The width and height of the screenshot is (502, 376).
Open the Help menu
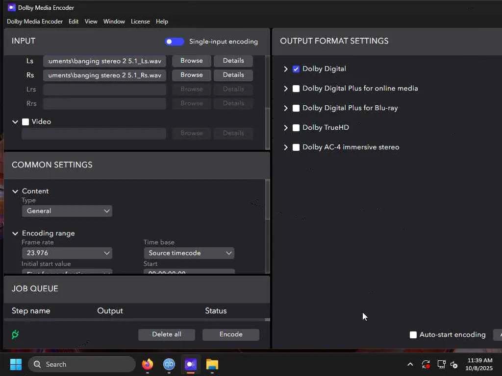point(162,22)
